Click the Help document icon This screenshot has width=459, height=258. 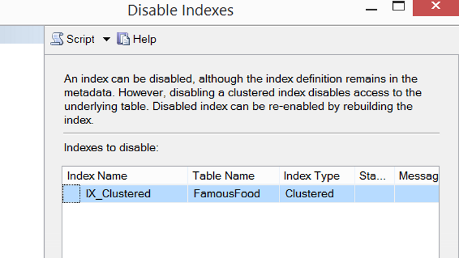coord(123,39)
